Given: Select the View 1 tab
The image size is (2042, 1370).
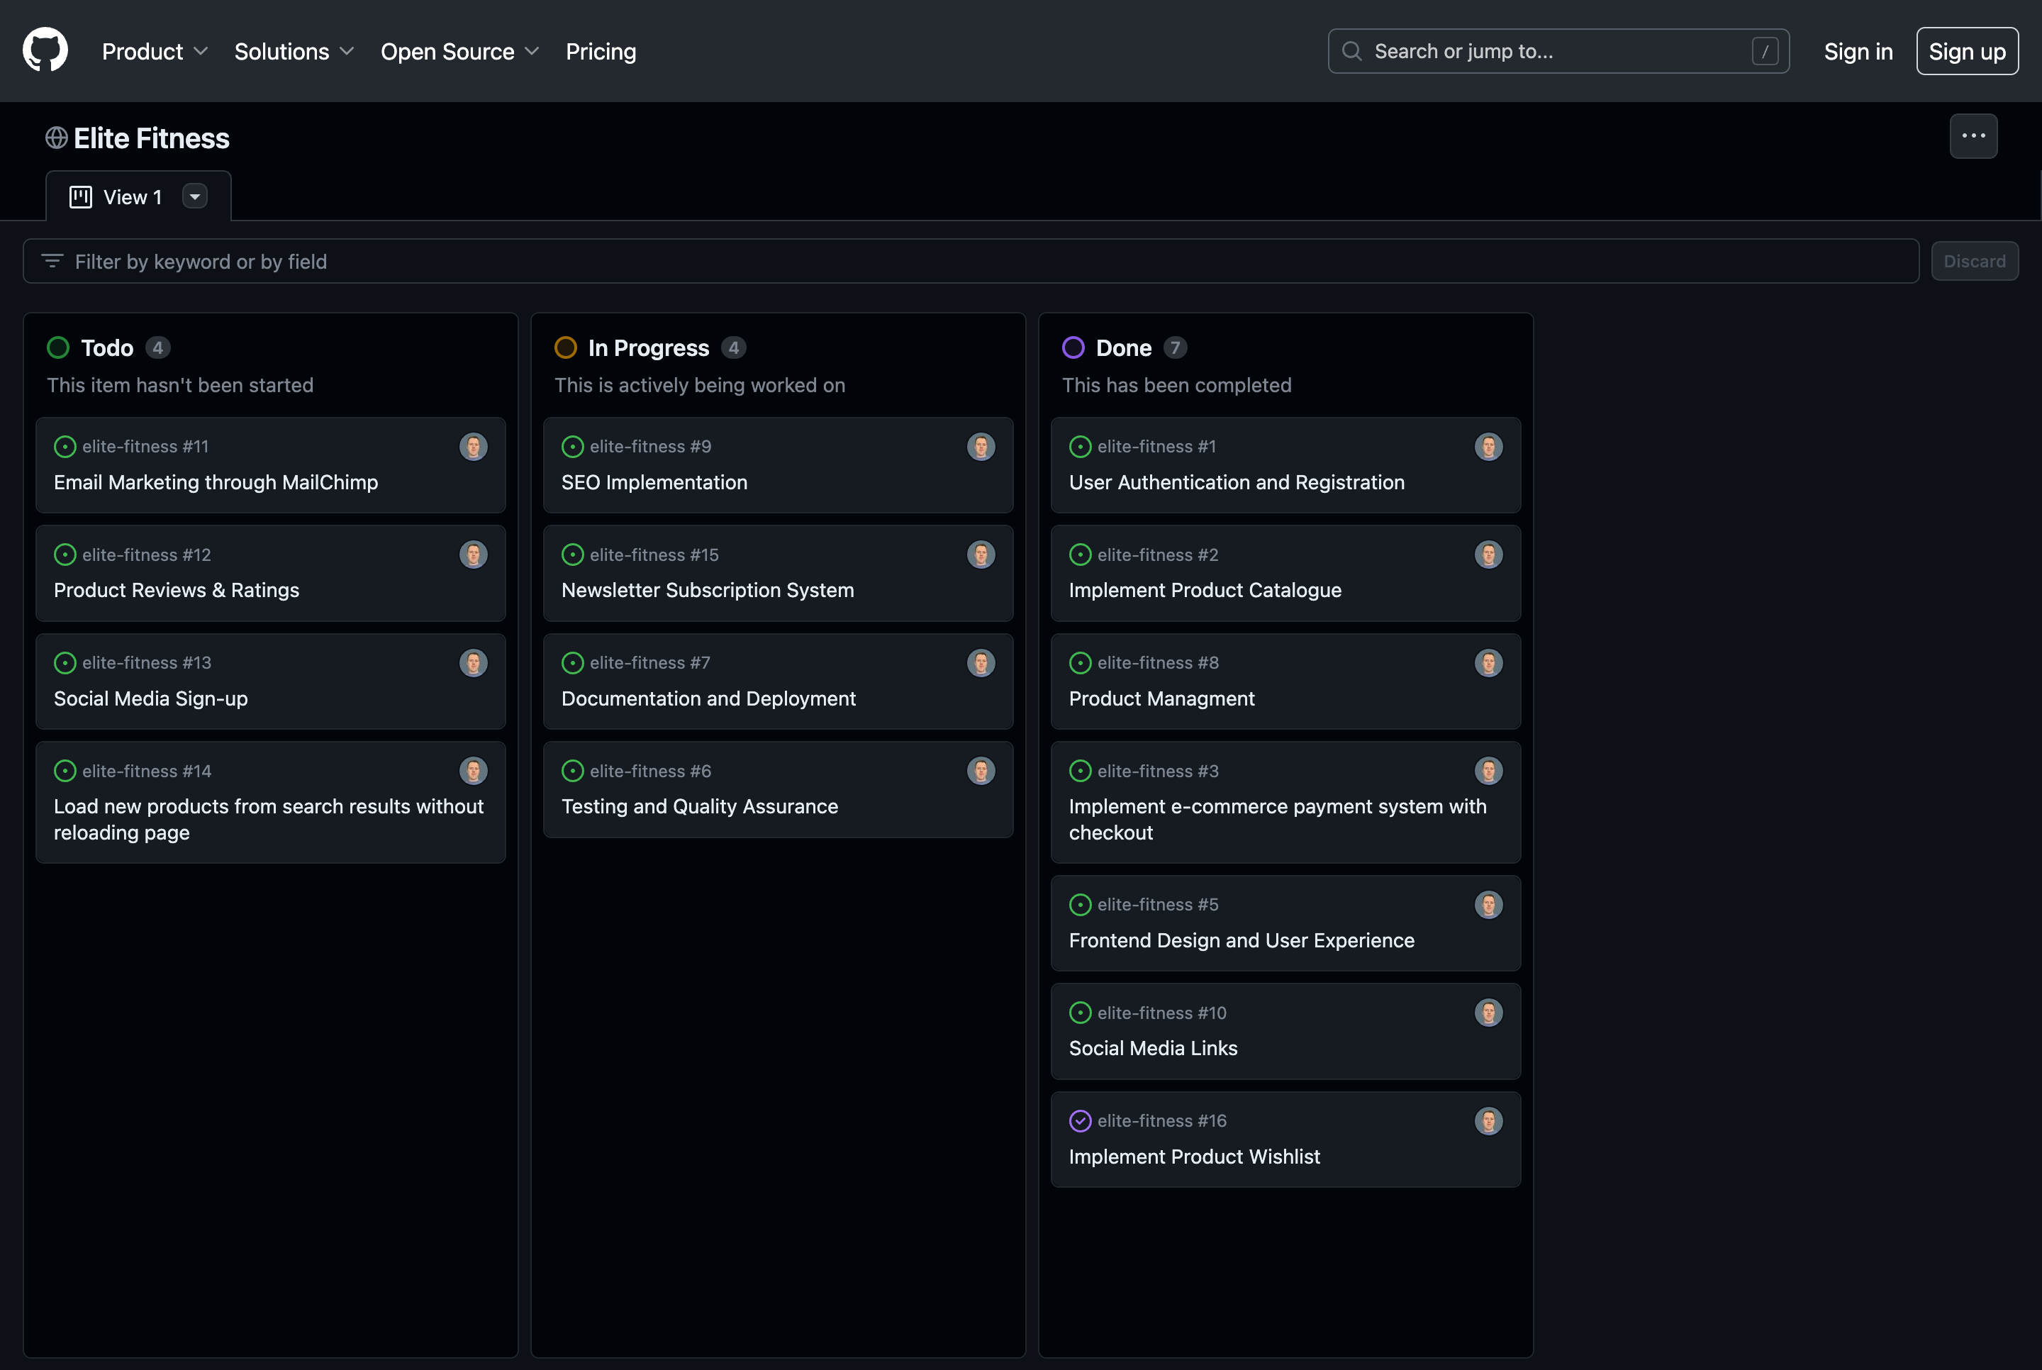Looking at the screenshot, I should [138, 196].
